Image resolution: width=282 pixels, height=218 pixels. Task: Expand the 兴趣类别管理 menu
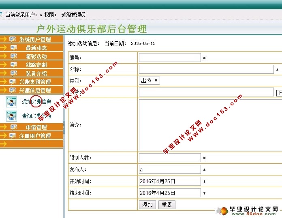point(35,82)
